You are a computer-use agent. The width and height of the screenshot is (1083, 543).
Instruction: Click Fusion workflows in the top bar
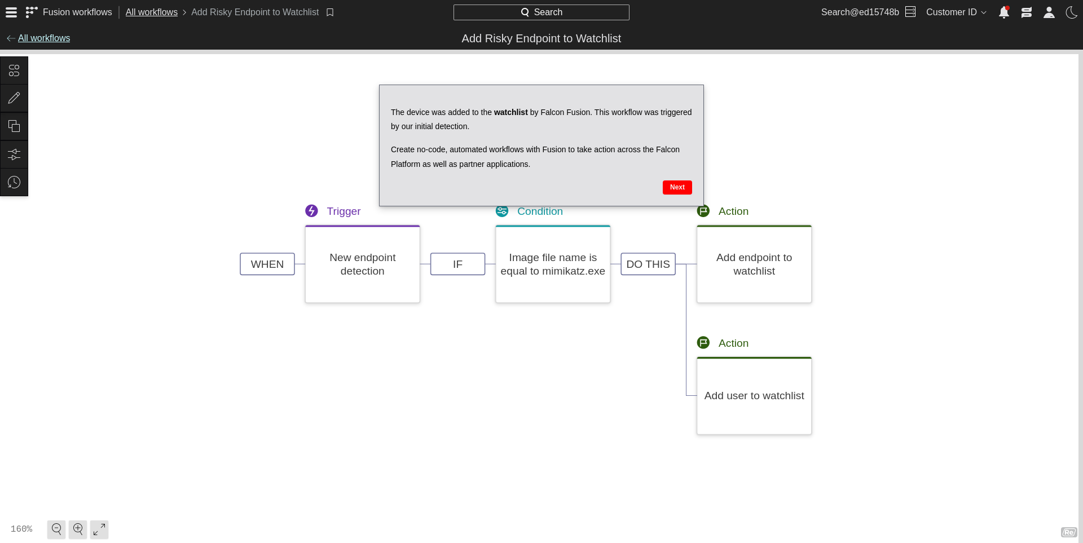coord(77,12)
